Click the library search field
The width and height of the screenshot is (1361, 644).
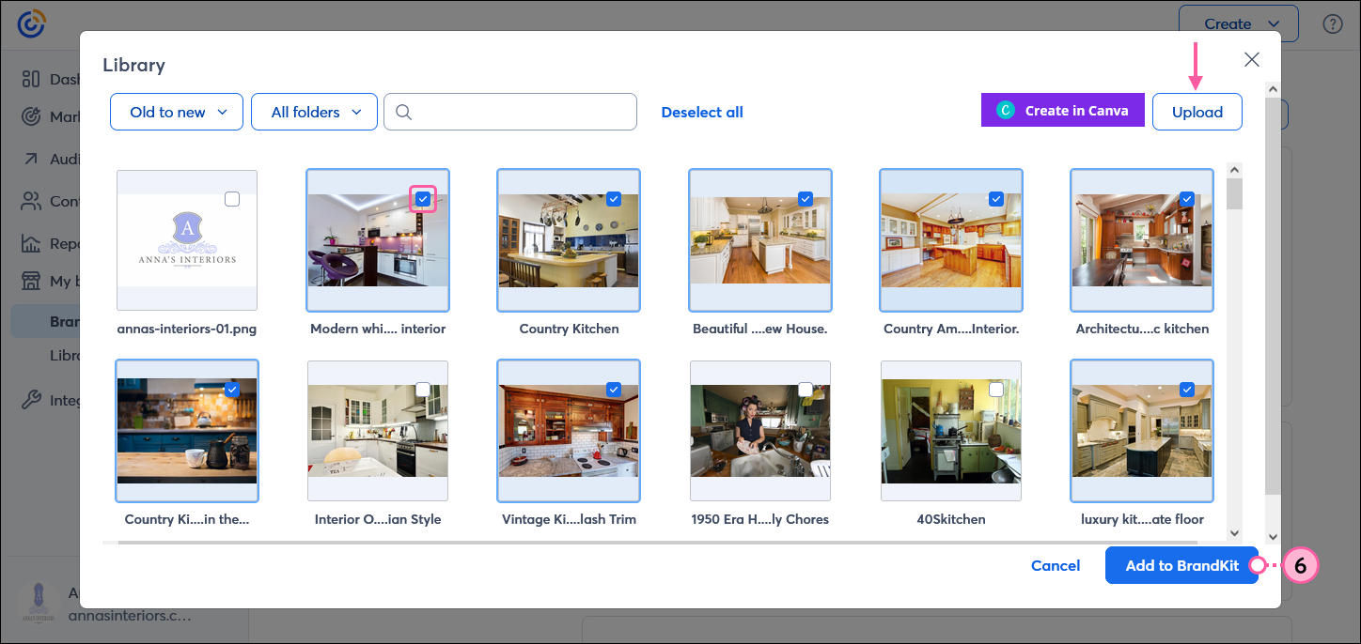(510, 112)
